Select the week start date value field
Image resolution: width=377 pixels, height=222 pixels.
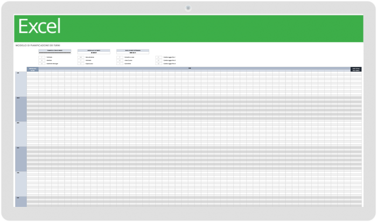coord(132,53)
